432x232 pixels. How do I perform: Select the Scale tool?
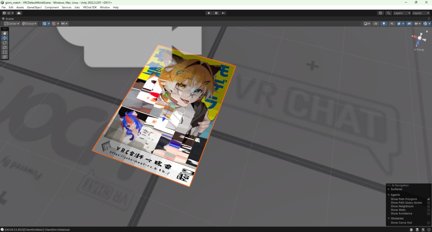(x=5, y=47)
